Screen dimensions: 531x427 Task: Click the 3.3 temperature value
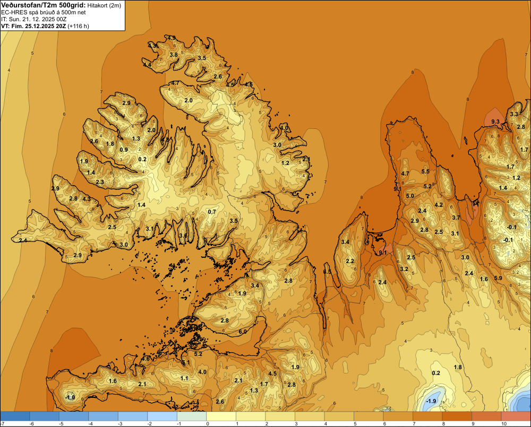click(514, 114)
